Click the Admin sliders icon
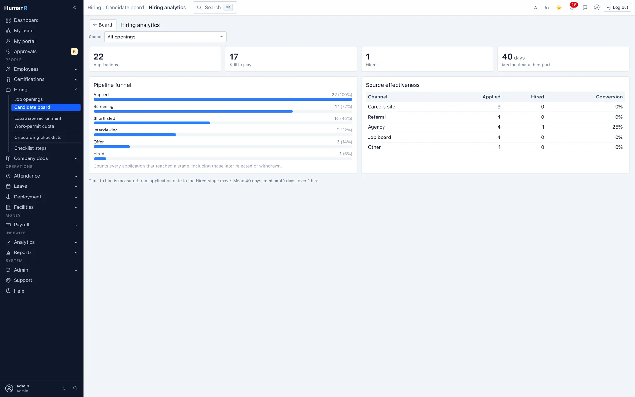This screenshot has height=397, width=635. pyautogui.click(x=8, y=270)
